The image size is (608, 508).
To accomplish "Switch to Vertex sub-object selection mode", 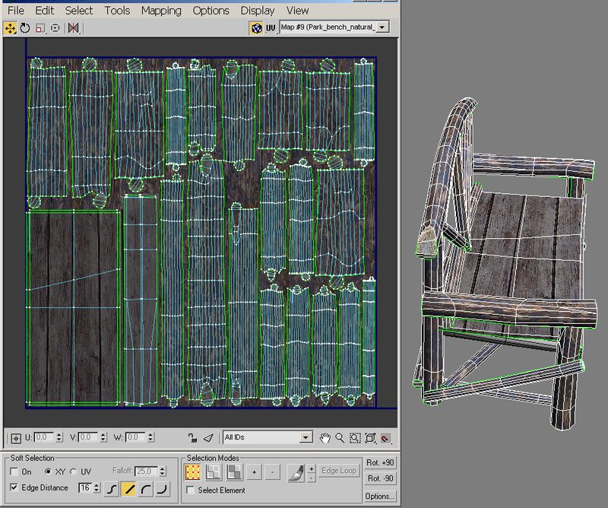I will (x=194, y=472).
